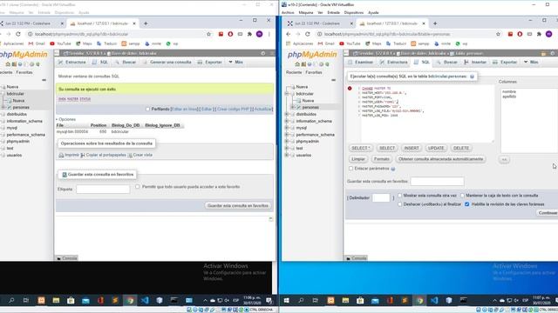Click INSERT query button
The height and width of the screenshot is (313, 558).
pyautogui.click(x=412, y=149)
